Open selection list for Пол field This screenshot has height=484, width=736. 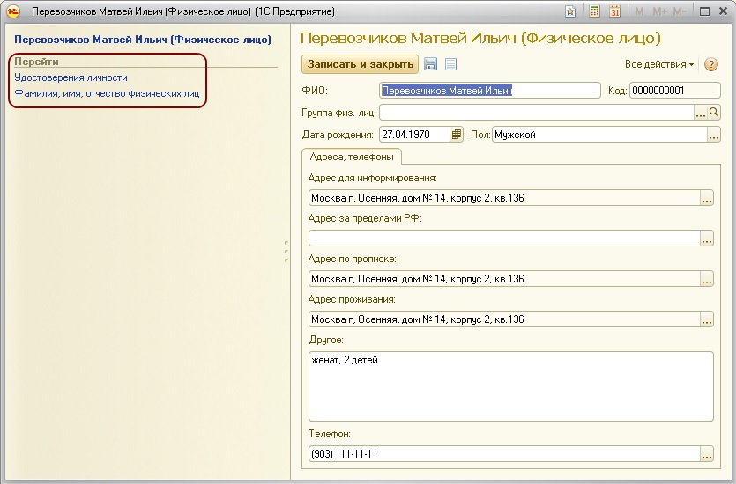(714, 135)
